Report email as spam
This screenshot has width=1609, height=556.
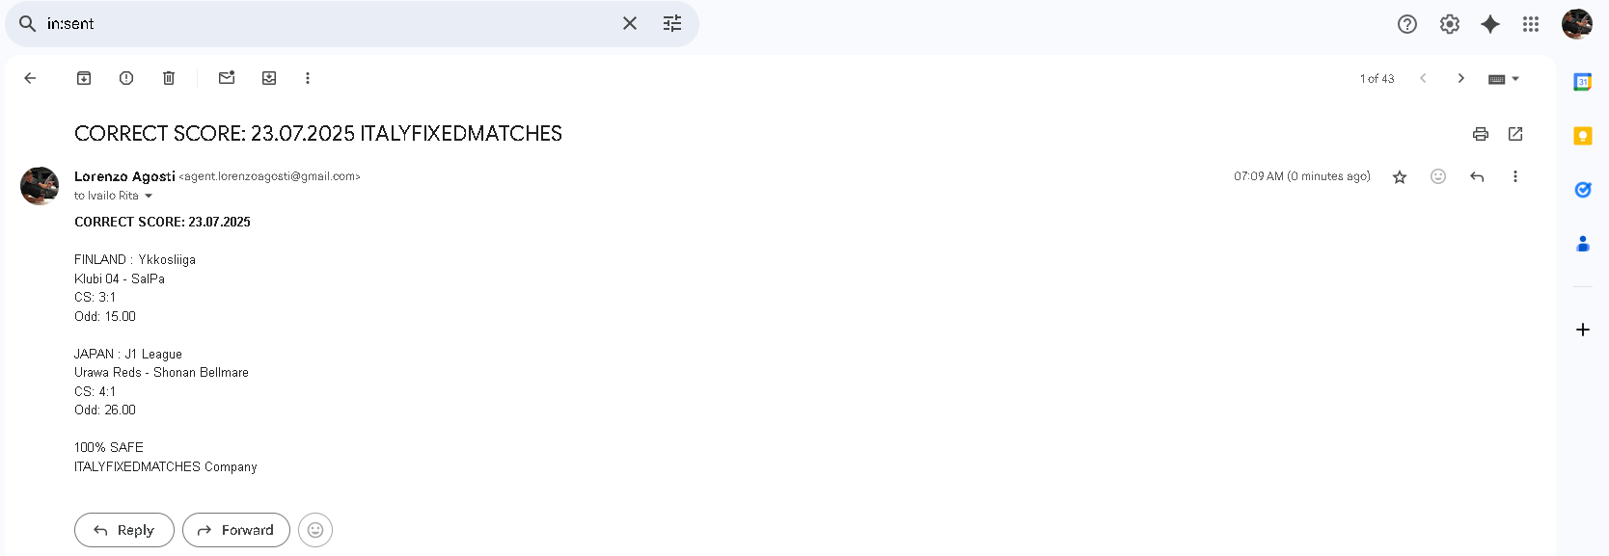(126, 78)
